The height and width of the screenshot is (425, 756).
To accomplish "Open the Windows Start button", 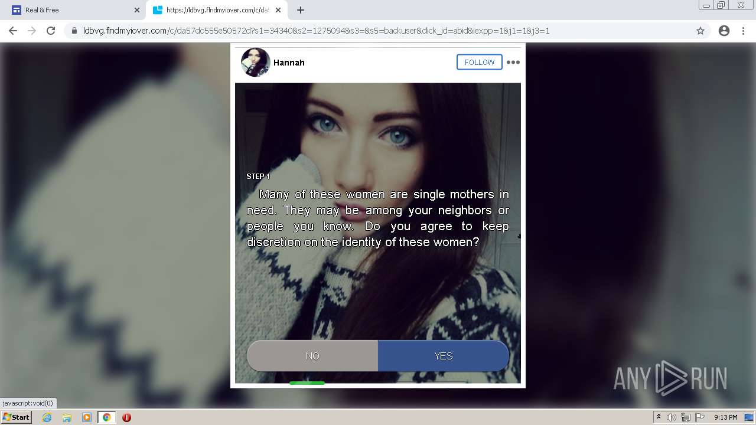I will pyautogui.click(x=16, y=417).
